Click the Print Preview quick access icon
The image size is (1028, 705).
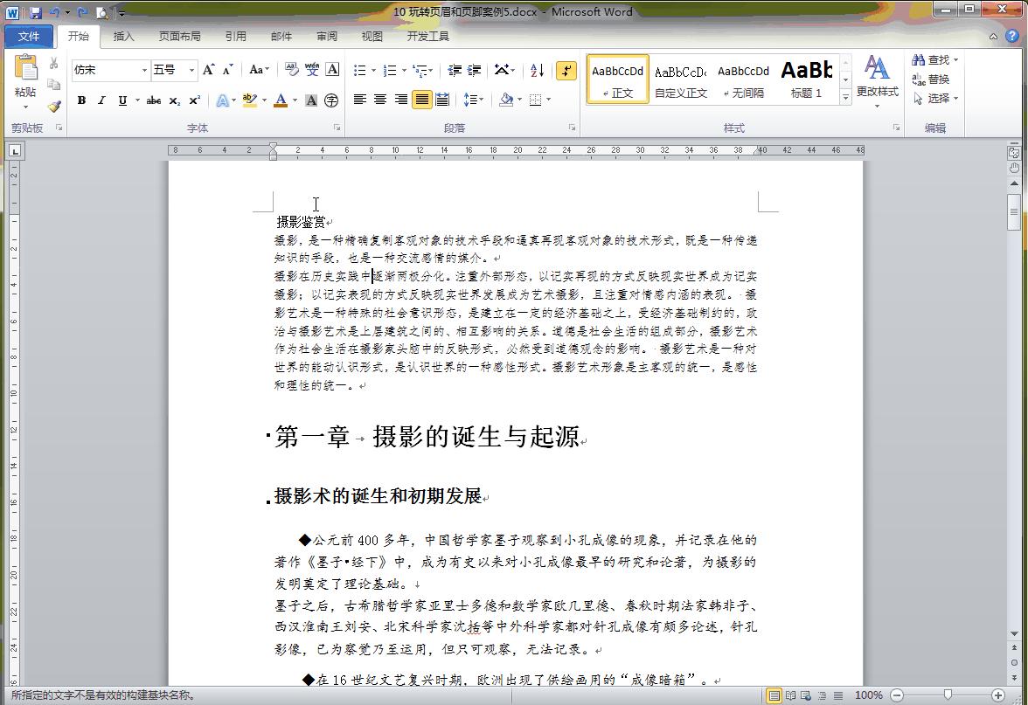pos(102,12)
